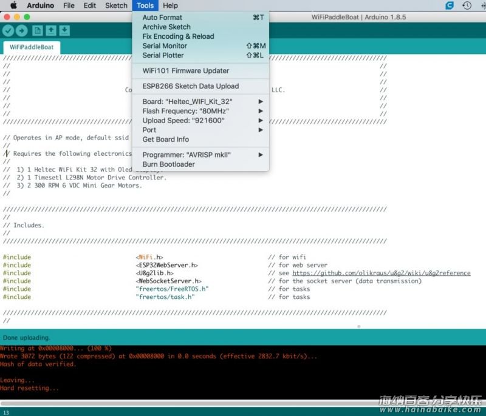
Task: Close the open Tools menu
Action: tap(145, 5)
